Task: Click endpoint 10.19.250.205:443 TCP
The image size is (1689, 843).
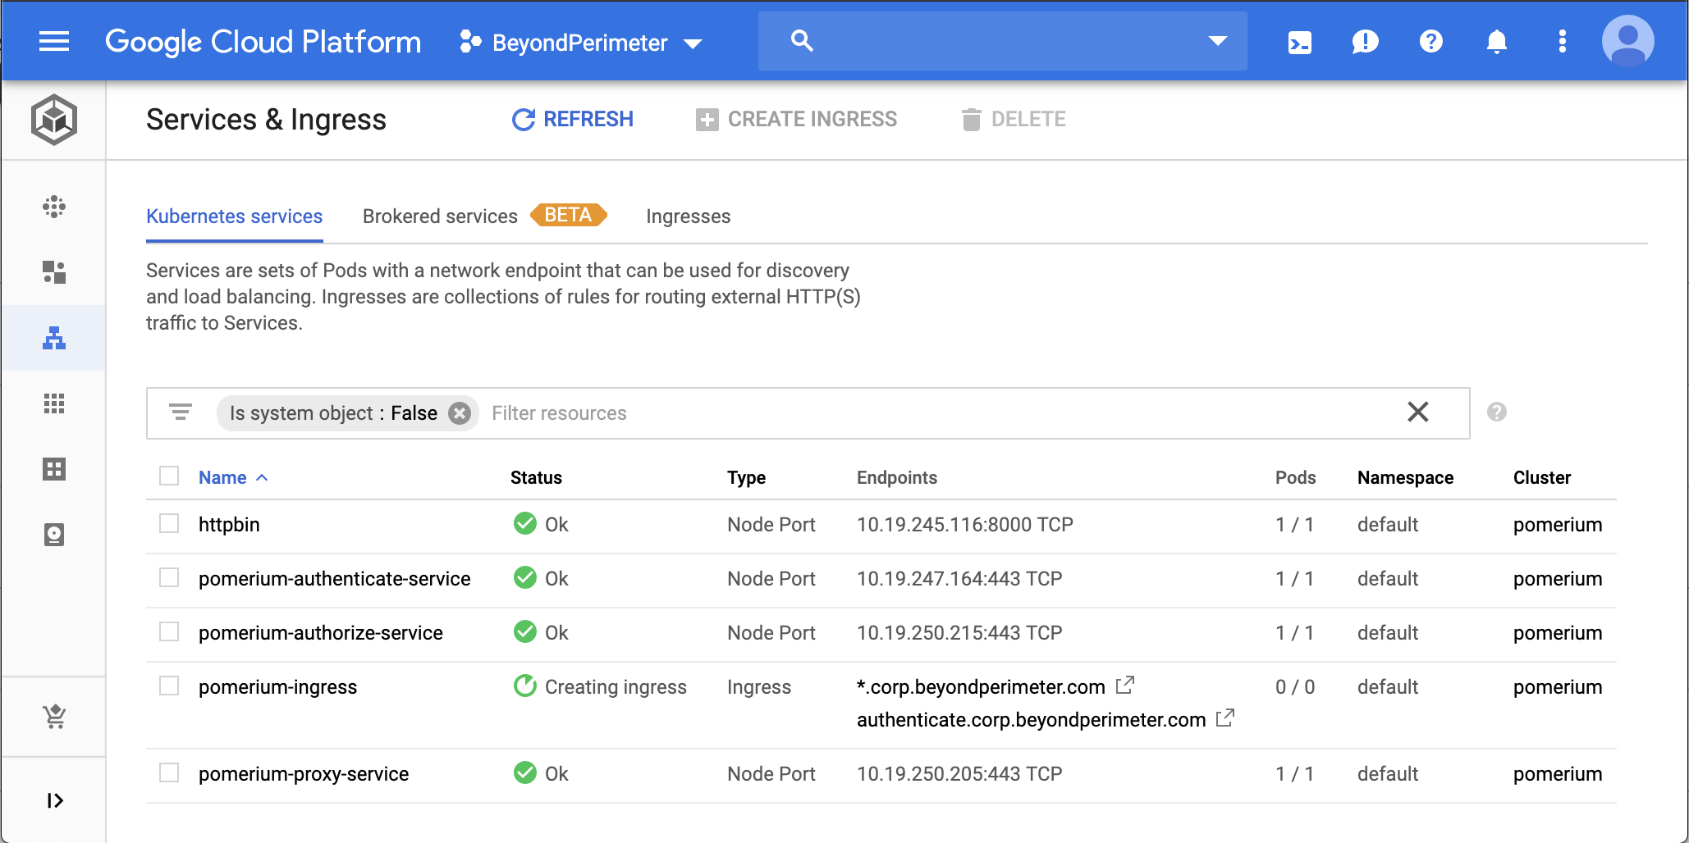Action: [959, 774]
